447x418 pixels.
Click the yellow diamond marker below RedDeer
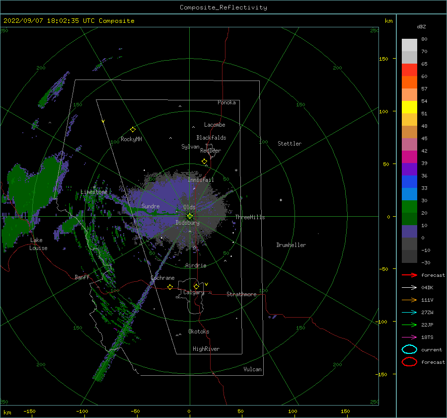205,162
